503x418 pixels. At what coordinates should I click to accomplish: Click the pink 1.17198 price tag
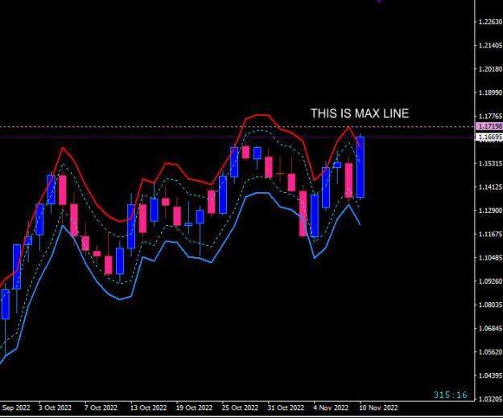coord(489,126)
